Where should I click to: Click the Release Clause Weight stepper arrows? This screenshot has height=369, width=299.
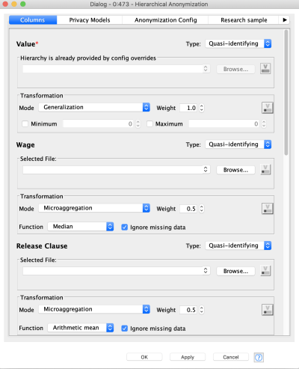[x=202, y=310]
